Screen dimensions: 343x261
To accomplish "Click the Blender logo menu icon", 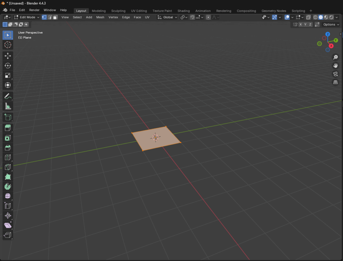I will tap(5, 10).
